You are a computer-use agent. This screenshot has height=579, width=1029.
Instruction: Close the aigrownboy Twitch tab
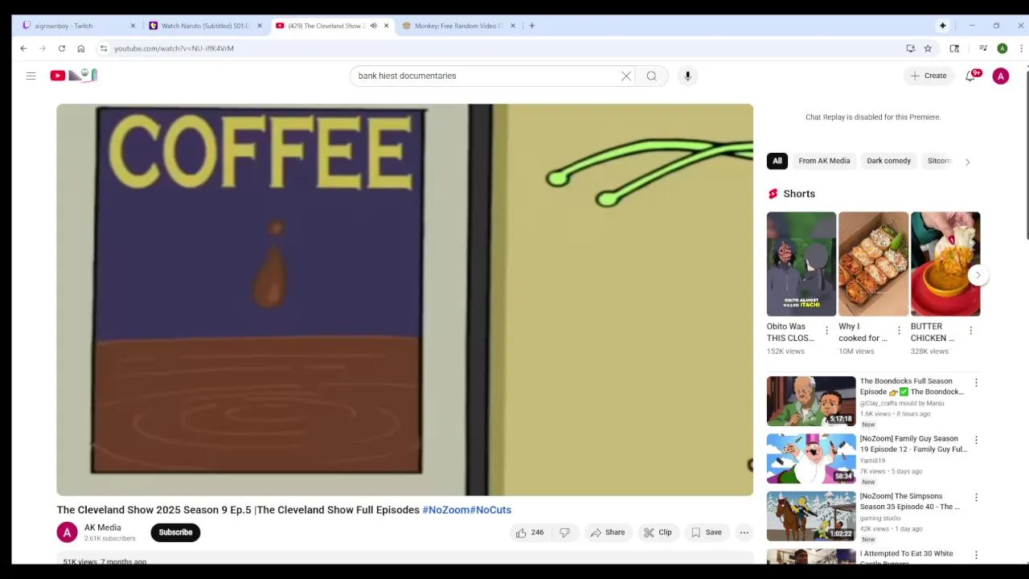(x=133, y=26)
